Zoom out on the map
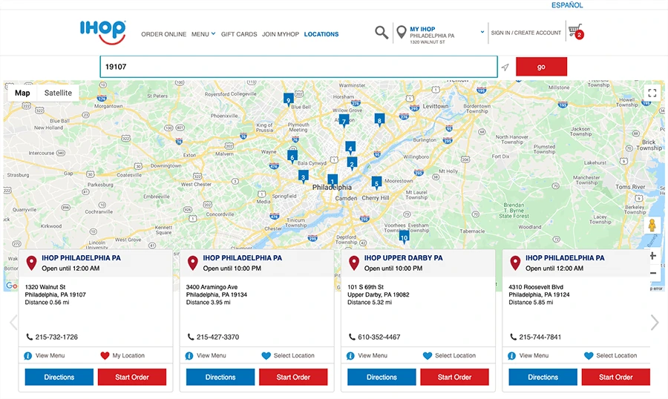The image size is (668, 399). [x=652, y=274]
